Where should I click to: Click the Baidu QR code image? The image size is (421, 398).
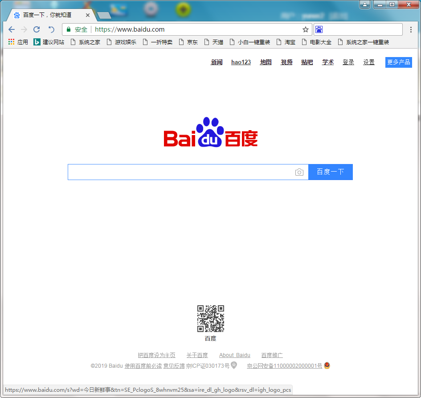pos(210,319)
